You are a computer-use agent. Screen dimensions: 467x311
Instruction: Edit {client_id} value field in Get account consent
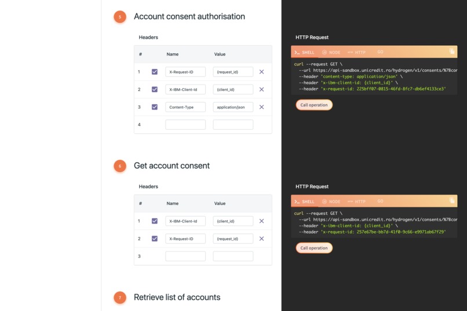click(x=233, y=221)
